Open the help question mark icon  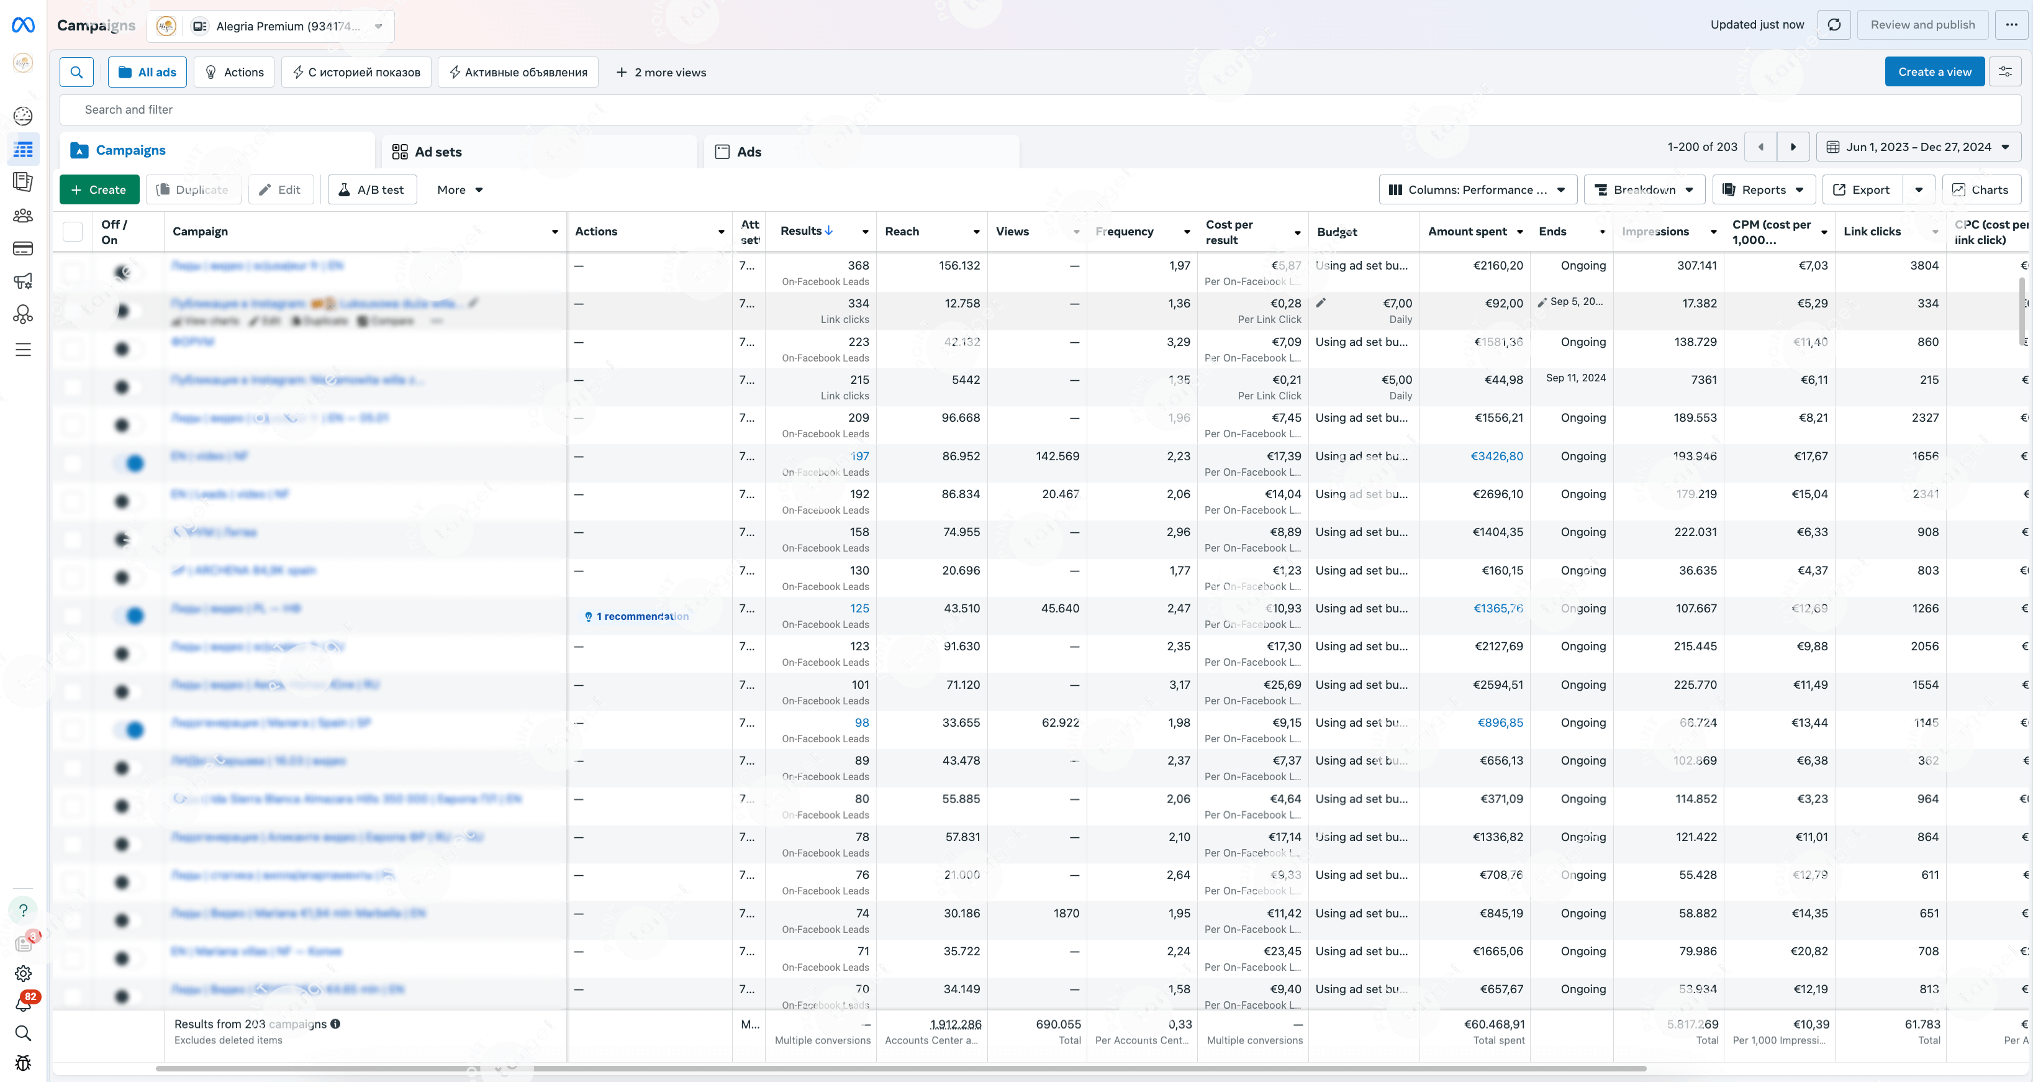click(x=24, y=910)
